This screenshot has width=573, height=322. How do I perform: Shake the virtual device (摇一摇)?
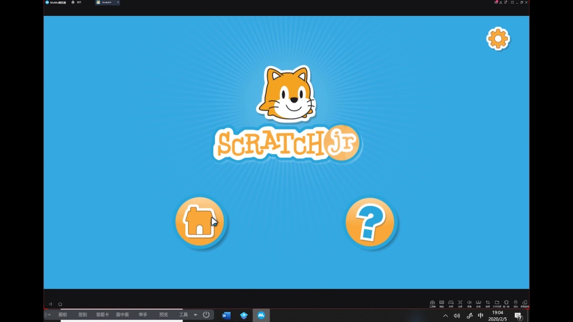click(x=506, y=302)
